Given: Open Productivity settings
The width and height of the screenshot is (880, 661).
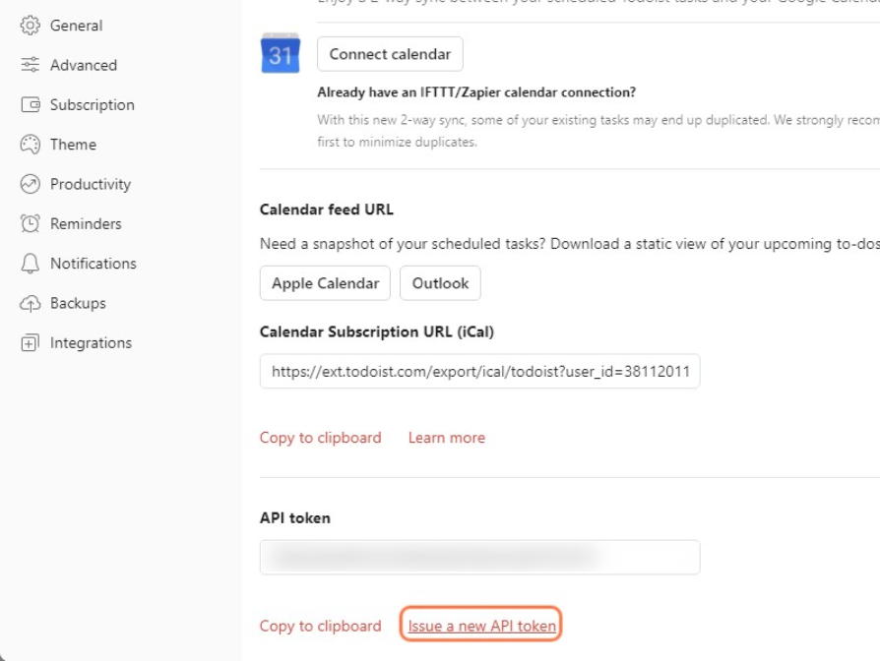Looking at the screenshot, I should pyautogui.click(x=91, y=184).
